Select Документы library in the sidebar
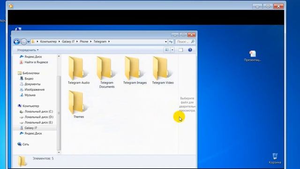 pyautogui.click(x=30, y=84)
